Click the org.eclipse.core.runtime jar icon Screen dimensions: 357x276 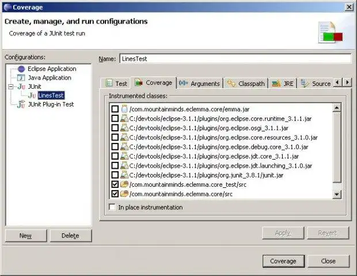click(124, 119)
